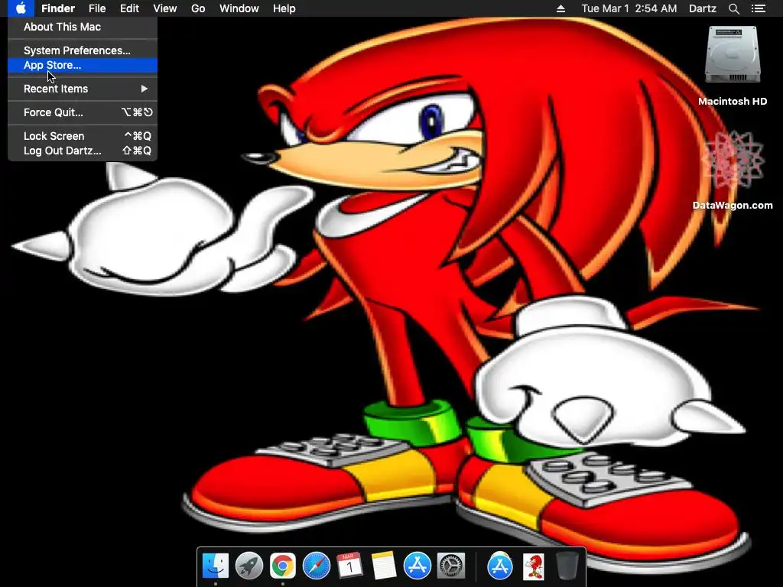Open System Preferences… from the Apple menu
Image resolution: width=783 pixels, height=587 pixels.
click(83, 50)
